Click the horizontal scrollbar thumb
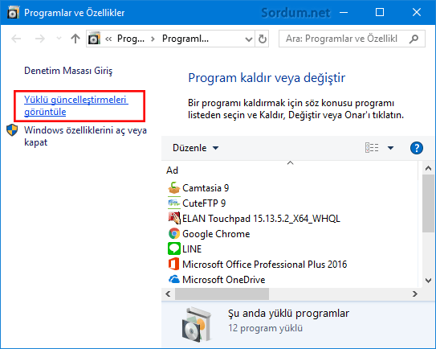Viewport: 436px width, 349px height. [x=222, y=294]
